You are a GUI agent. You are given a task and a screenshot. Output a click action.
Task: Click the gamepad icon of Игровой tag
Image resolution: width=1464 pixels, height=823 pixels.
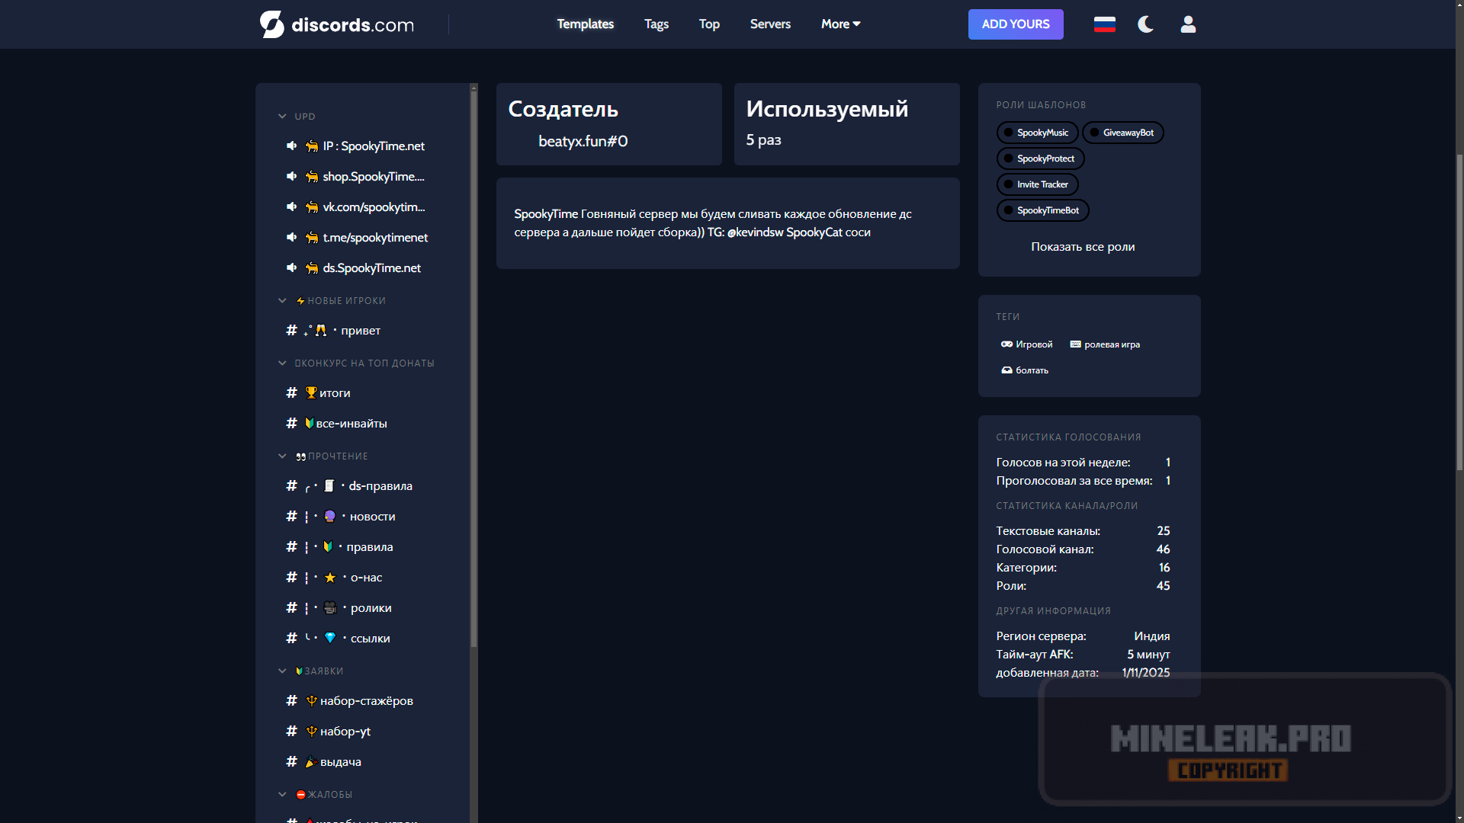click(x=1006, y=344)
